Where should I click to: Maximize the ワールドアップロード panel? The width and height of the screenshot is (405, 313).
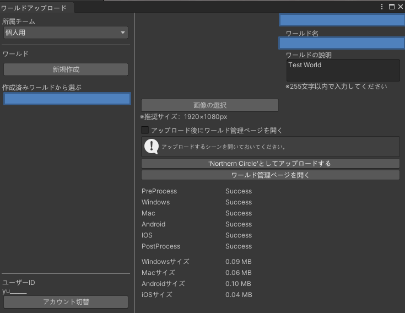[x=391, y=7]
